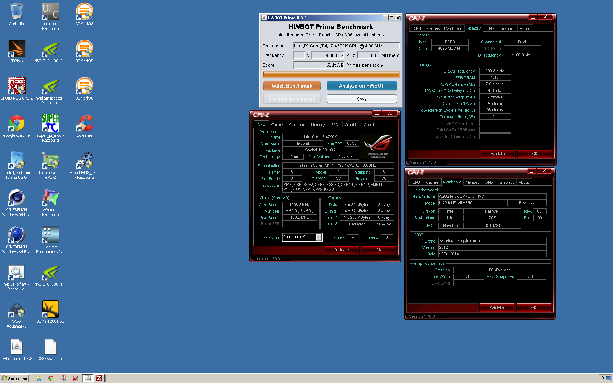Open the hwbotprime-0.8.3 jar file

(x=16, y=347)
